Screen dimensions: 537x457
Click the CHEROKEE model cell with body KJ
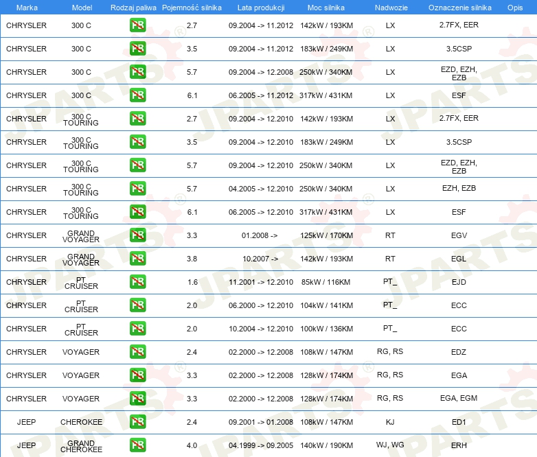[x=81, y=422]
